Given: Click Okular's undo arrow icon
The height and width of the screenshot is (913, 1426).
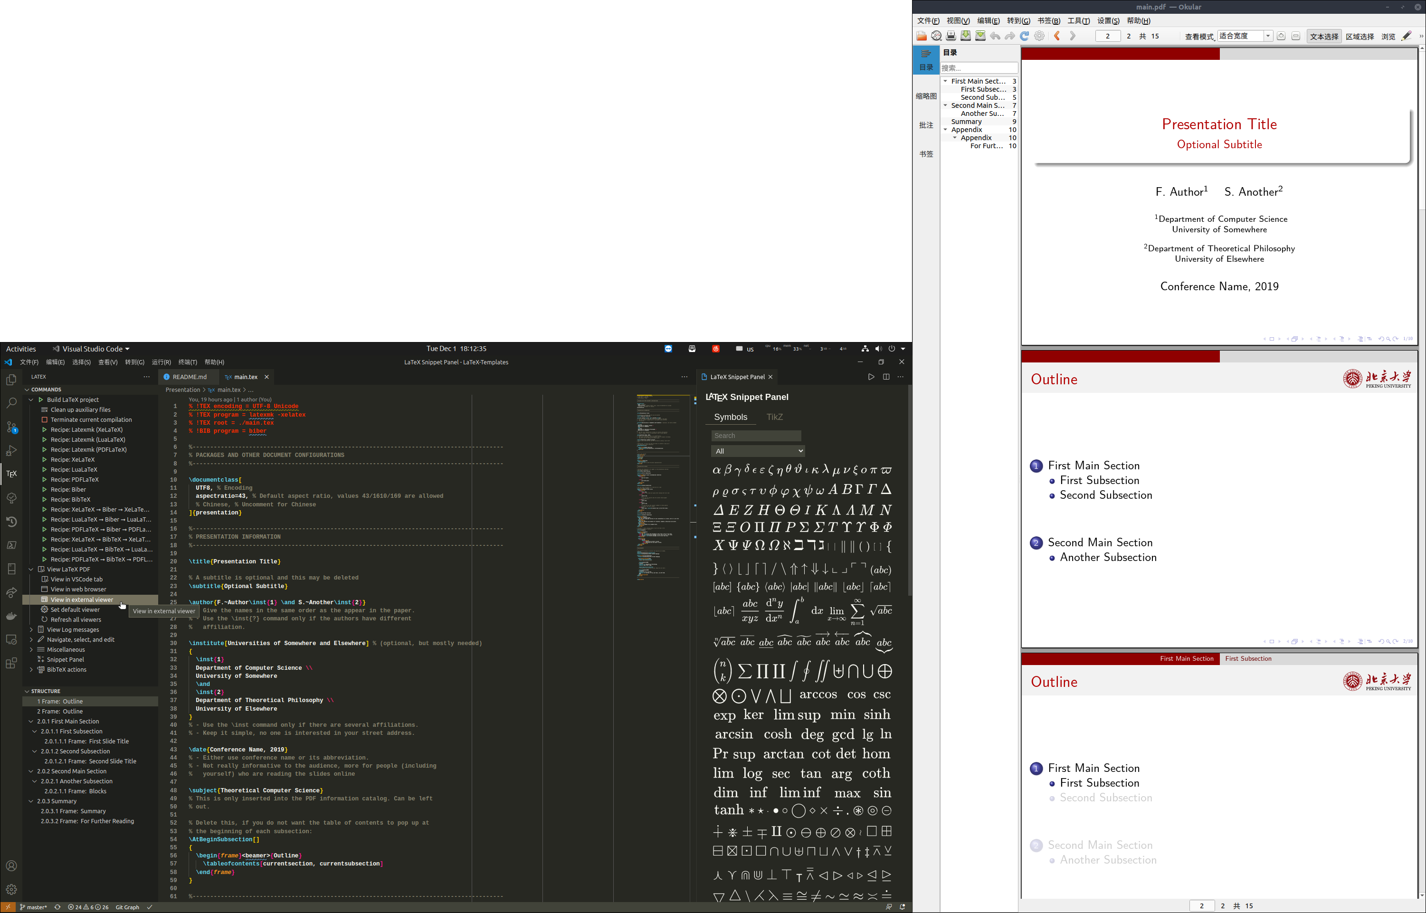Looking at the screenshot, I should pos(995,36).
